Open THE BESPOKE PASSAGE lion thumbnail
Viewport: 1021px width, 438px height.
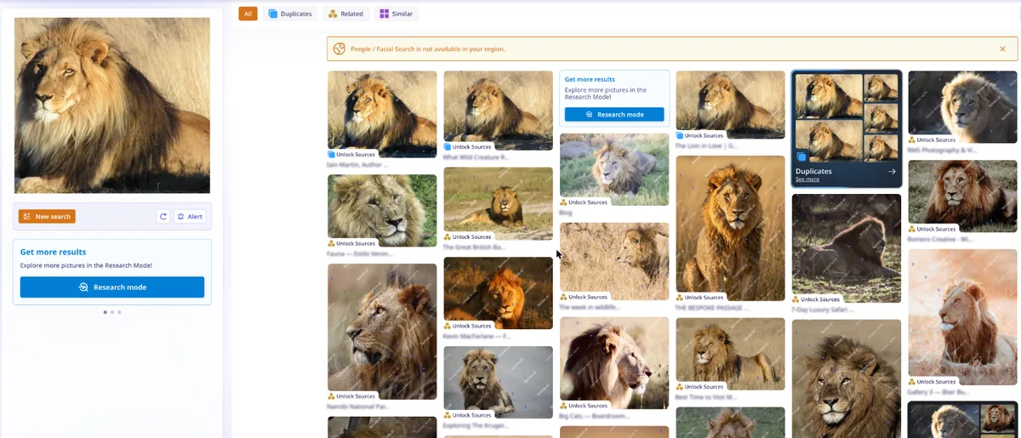pos(730,228)
